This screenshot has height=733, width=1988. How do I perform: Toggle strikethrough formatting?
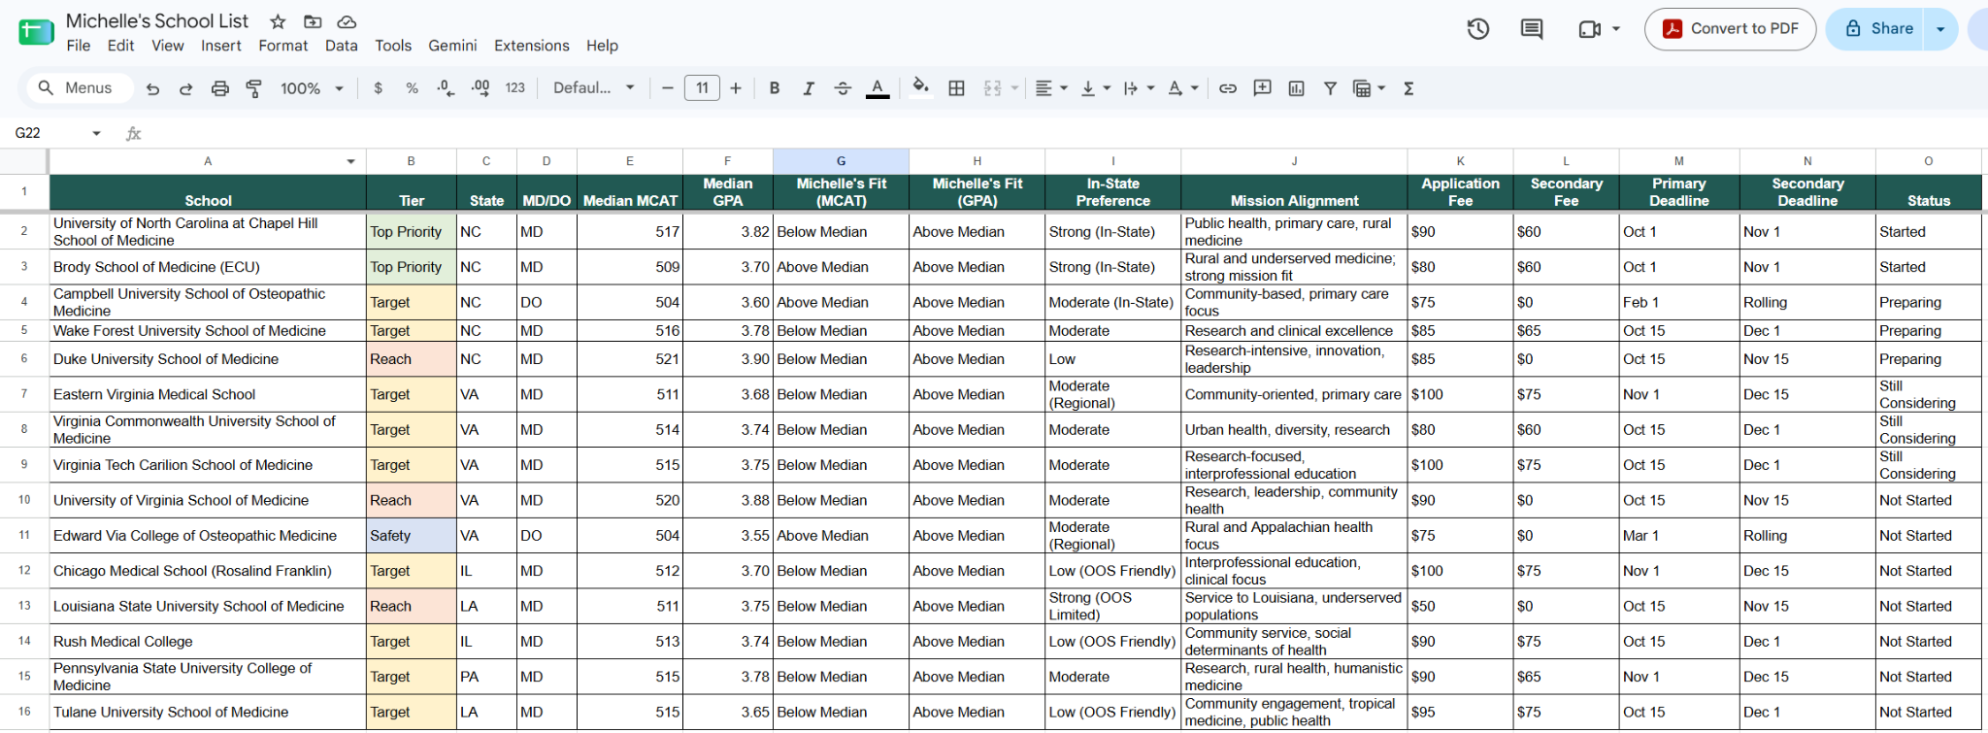pyautogui.click(x=843, y=88)
